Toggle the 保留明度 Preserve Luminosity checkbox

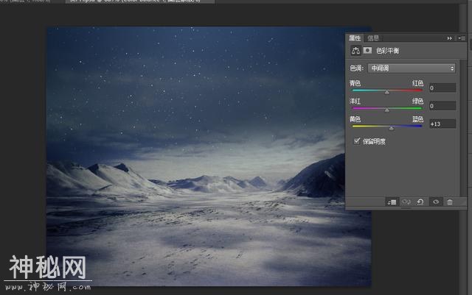[x=357, y=141]
